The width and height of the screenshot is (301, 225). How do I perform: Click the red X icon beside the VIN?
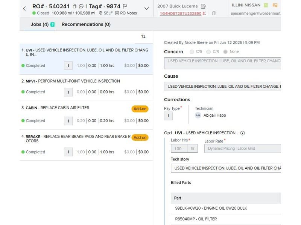[x=204, y=13]
